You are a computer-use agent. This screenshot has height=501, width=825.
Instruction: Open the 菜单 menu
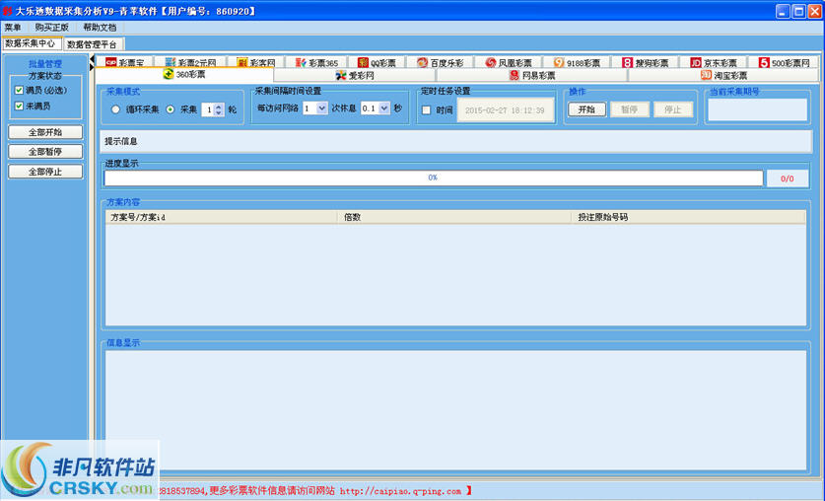pos(12,27)
